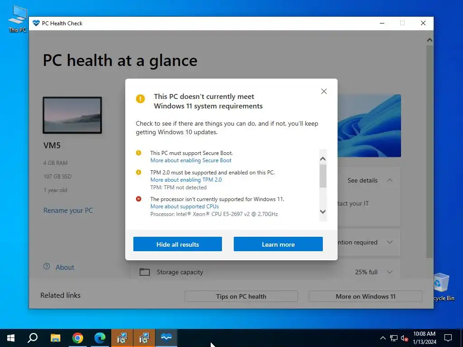Click PC Health Check heart icon in title bar
Image resolution: width=463 pixels, height=347 pixels.
36,23
